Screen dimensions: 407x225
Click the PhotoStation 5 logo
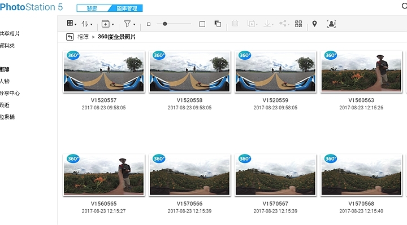click(x=32, y=7)
